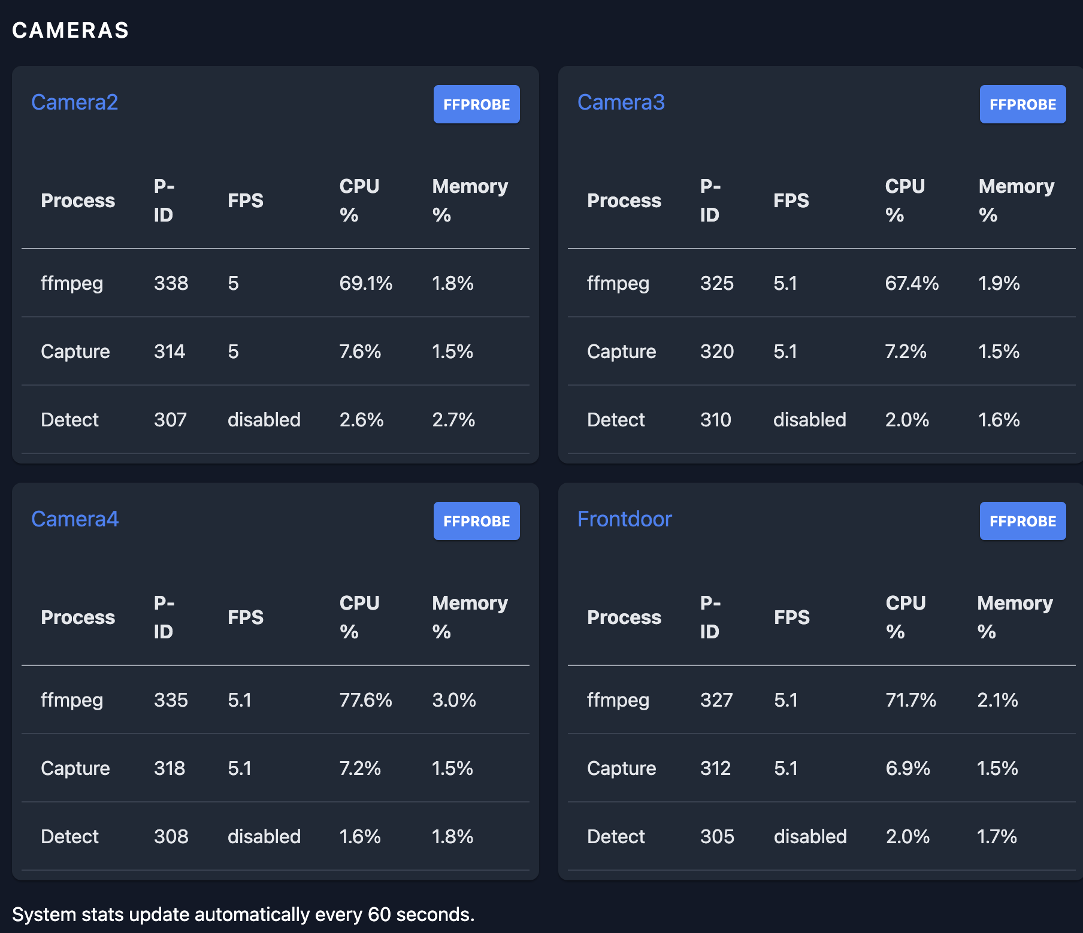Select Frontdoor Detect memory 1.7%
Screen dimensions: 1083x933
coord(997,837)
